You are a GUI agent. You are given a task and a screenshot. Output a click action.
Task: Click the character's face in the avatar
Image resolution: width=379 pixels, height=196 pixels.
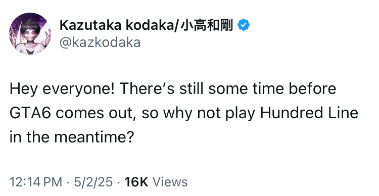coord(30,34)
